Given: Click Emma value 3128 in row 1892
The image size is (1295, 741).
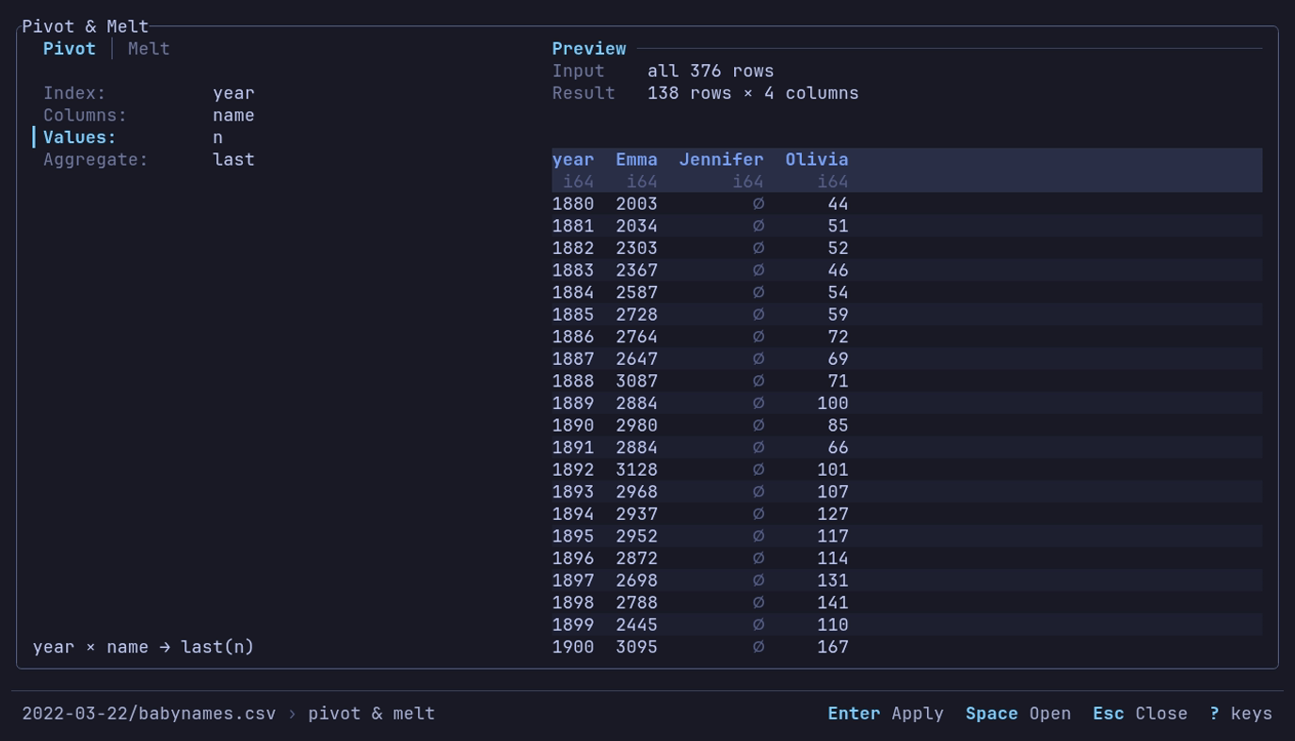Looking at the screenshot, I should [x=636, y=470].
